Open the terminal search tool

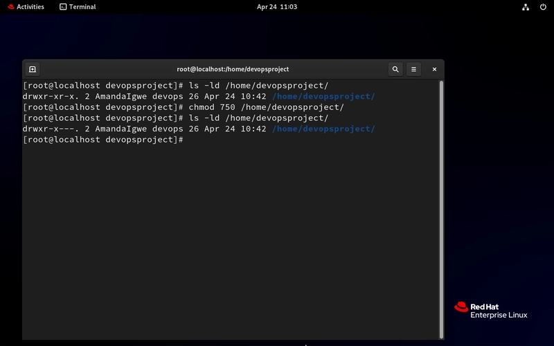[395, 69]
